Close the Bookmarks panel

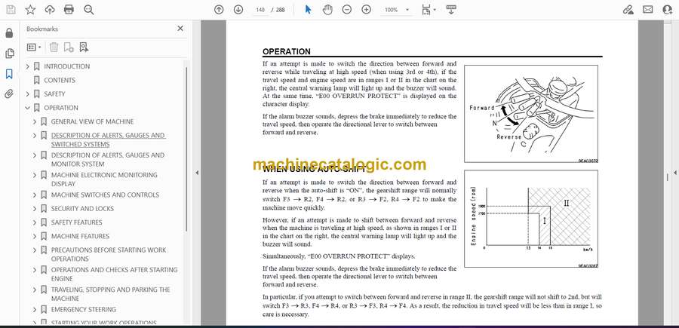point(180,29)
